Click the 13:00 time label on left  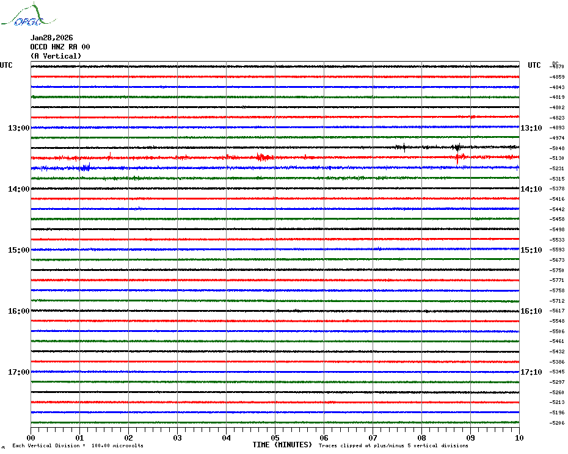(18, 128)
